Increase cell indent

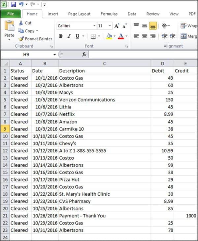[x=173, y=36]
